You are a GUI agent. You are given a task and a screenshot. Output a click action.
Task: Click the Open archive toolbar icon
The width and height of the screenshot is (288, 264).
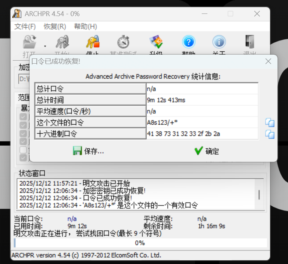tap(29, 42)
